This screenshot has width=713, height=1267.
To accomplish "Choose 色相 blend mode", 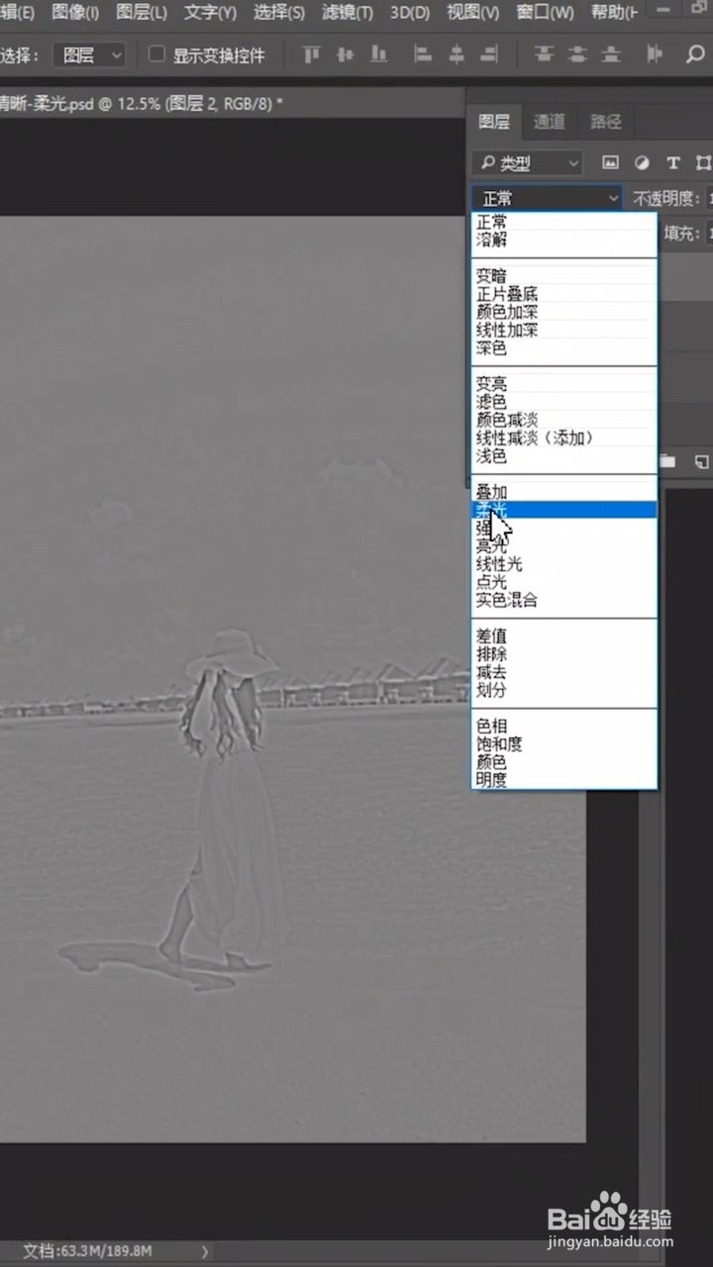I will tap(562, 727).
